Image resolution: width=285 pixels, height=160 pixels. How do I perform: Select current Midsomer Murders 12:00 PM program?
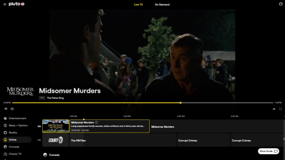click(110, 126)
